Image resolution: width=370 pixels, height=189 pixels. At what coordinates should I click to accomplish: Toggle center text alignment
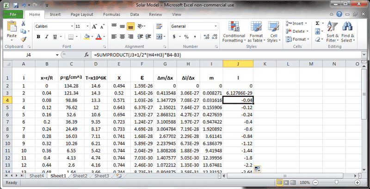(122, 37)
